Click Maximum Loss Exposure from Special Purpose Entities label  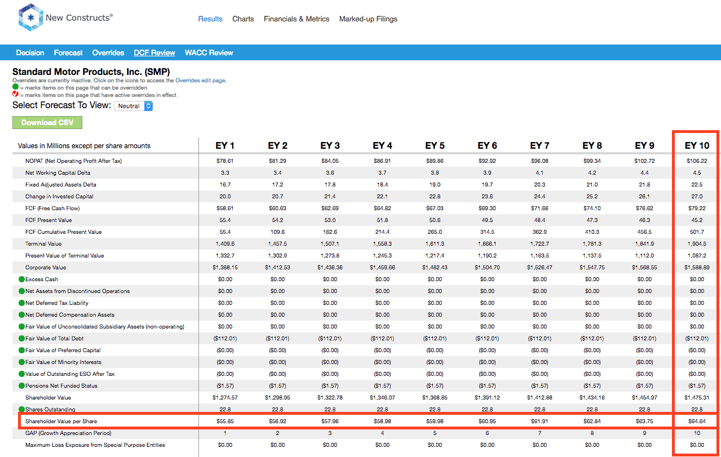coord(95,445)
